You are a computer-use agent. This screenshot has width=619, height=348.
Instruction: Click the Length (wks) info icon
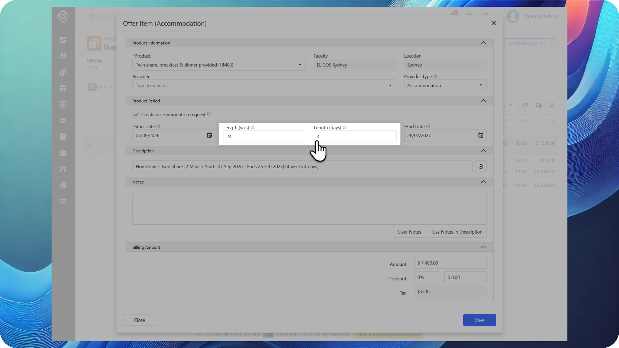(x=252, y=128)
